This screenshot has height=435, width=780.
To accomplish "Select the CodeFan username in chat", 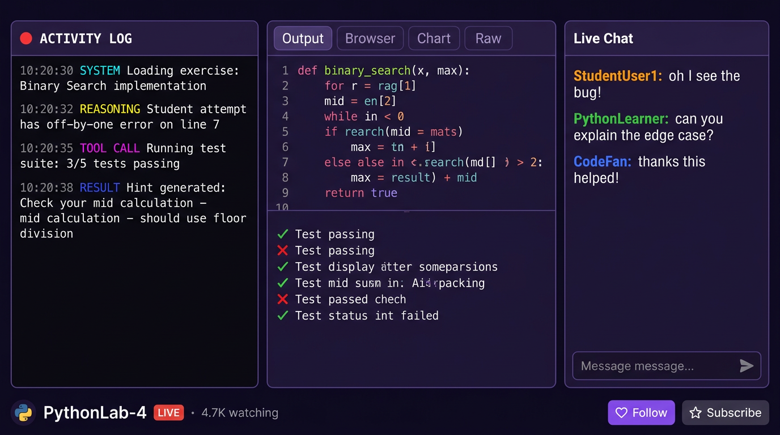I will click(602, 162).
